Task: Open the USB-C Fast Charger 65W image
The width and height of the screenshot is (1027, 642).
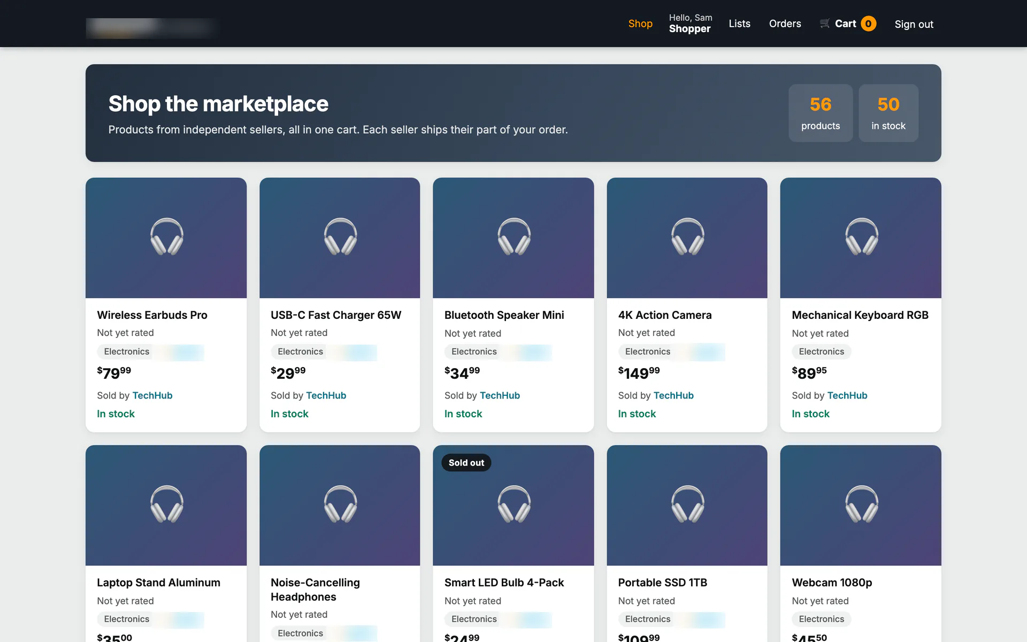Action: click(x=340, y=238)
